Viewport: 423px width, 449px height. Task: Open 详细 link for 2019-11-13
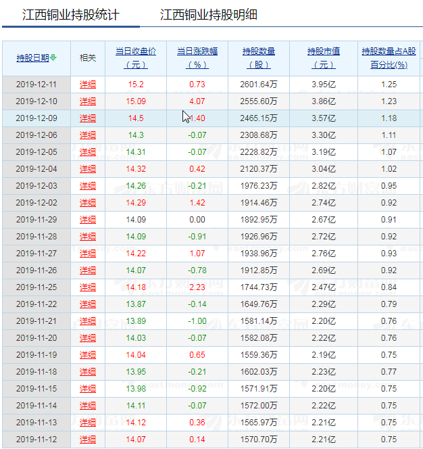[x=88, y=423]
